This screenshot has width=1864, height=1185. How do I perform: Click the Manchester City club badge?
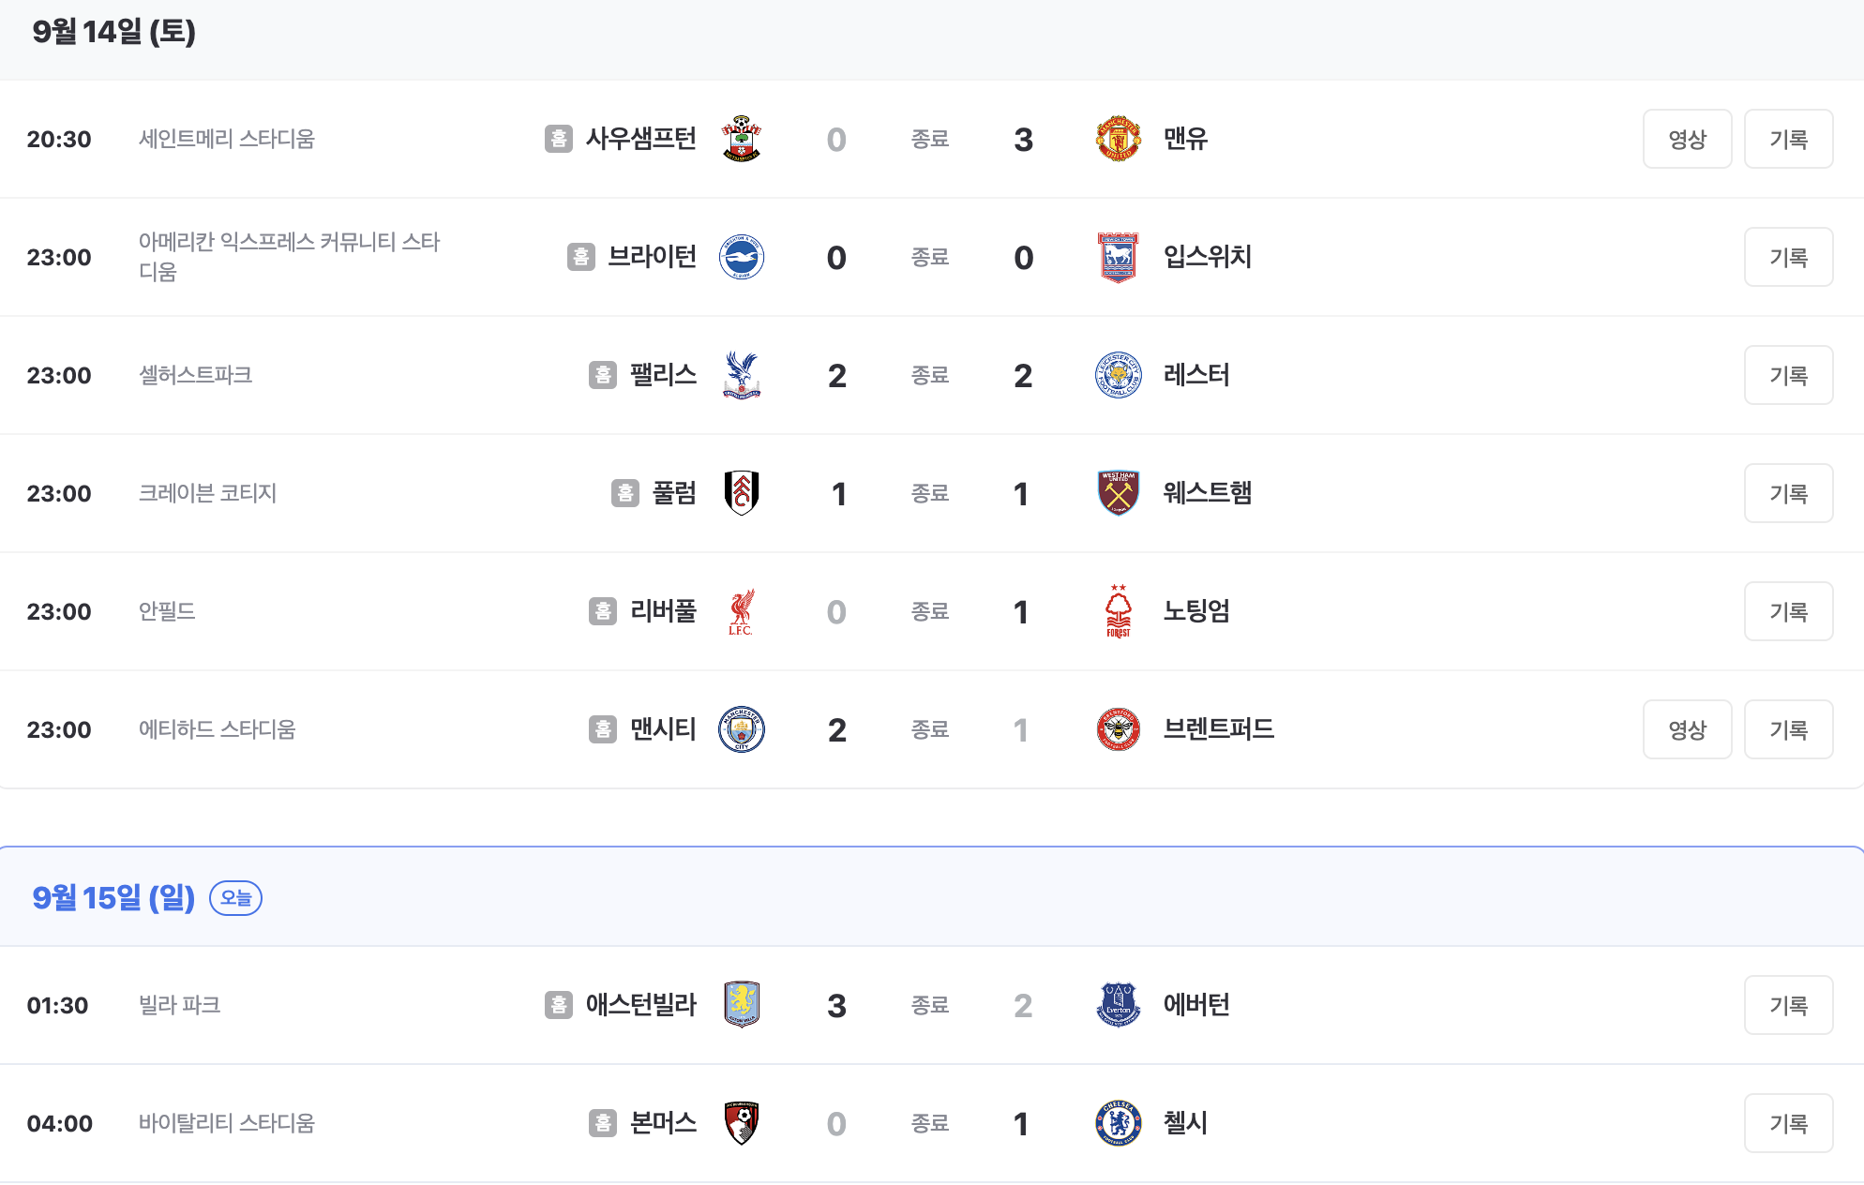coord(742,729)
